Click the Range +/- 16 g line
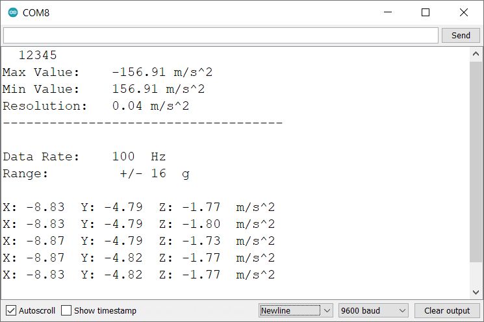This screenshot has width=484, height=322. coord(96,173)
